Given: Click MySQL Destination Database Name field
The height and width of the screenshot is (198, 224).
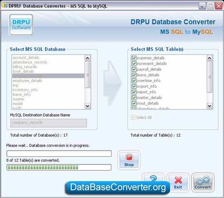Looking at the screenshot, I should 48,123.
